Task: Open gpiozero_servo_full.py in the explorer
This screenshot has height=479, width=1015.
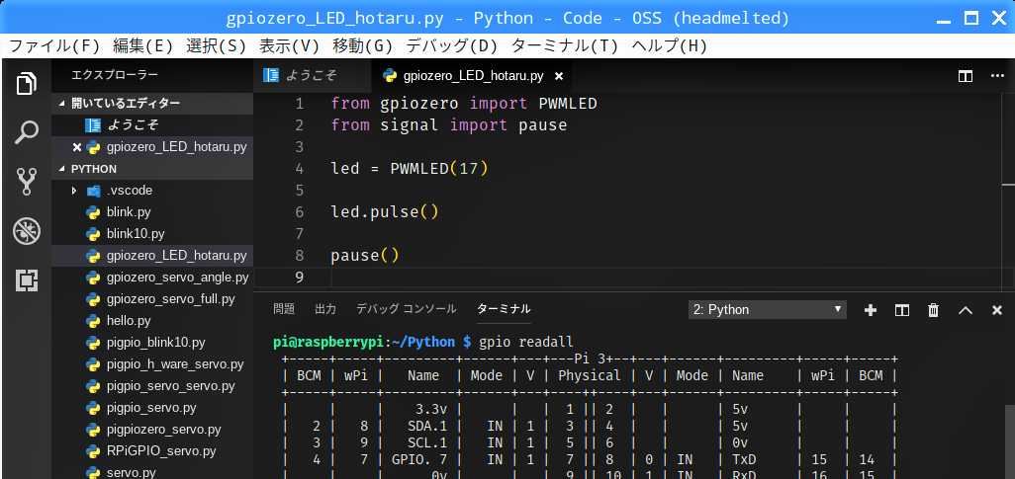Action: click(x=152, y=299)
